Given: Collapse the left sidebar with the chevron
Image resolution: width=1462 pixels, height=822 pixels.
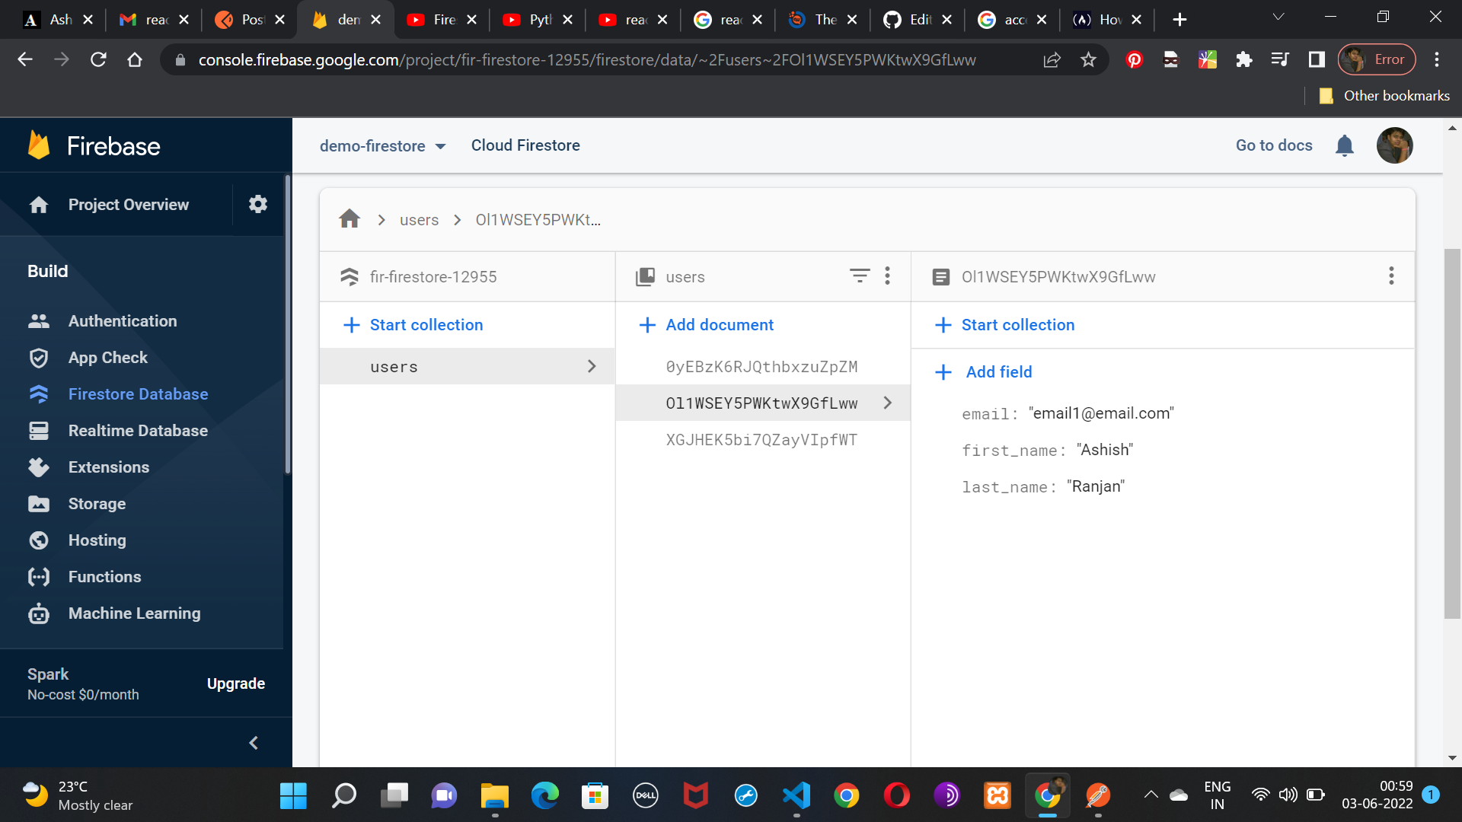Looking at the screenshot, I should pyautogui.click(x=254, y=742).
